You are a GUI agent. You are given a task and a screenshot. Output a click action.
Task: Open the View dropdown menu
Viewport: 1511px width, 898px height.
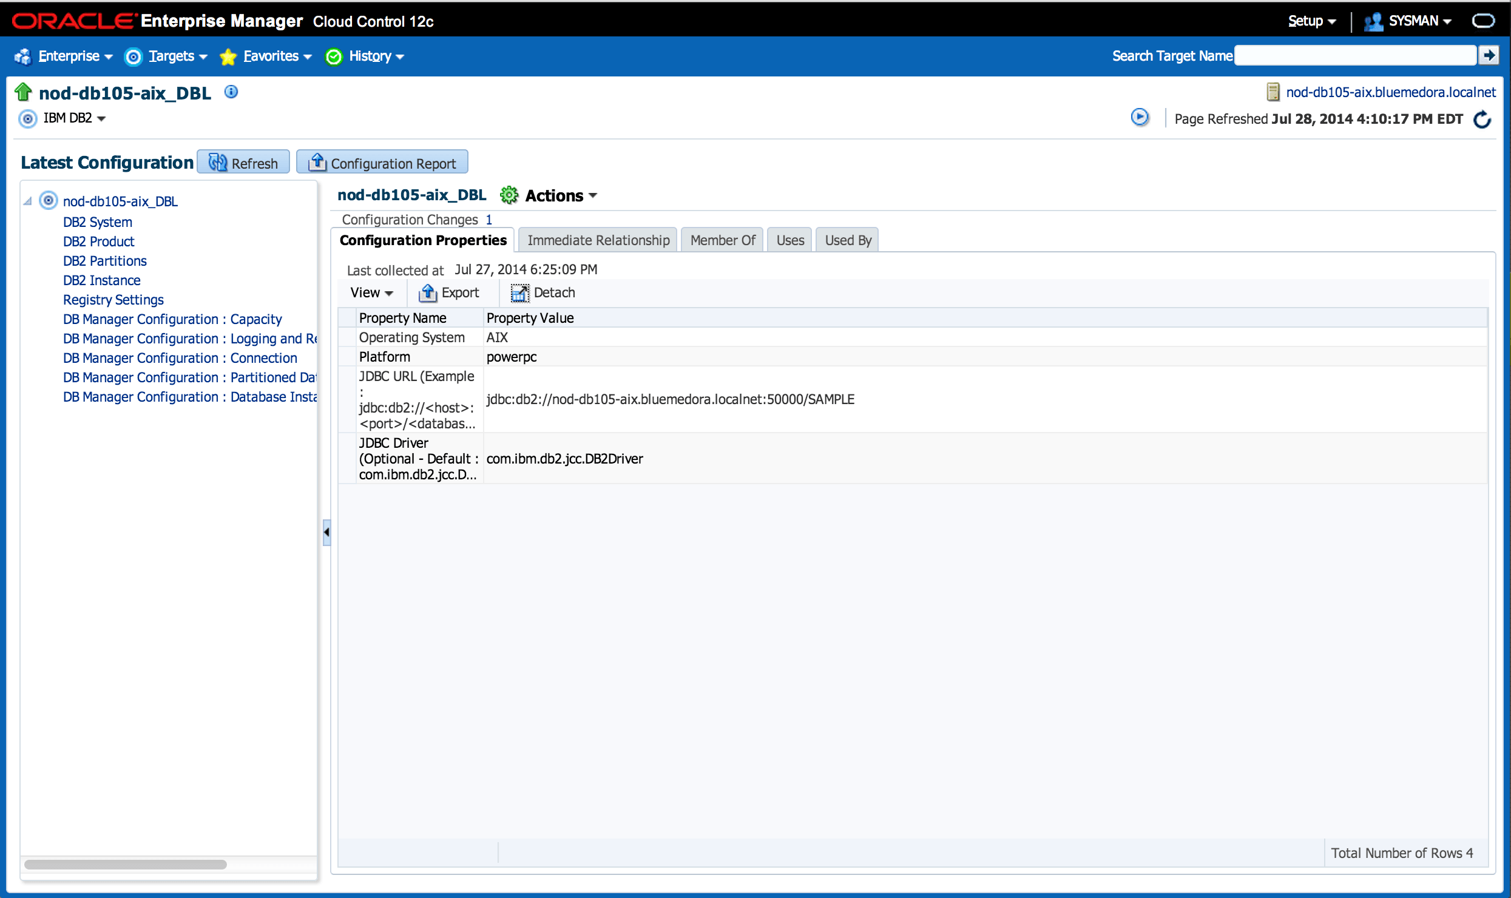pyautogui.click(x=371, y=293)
